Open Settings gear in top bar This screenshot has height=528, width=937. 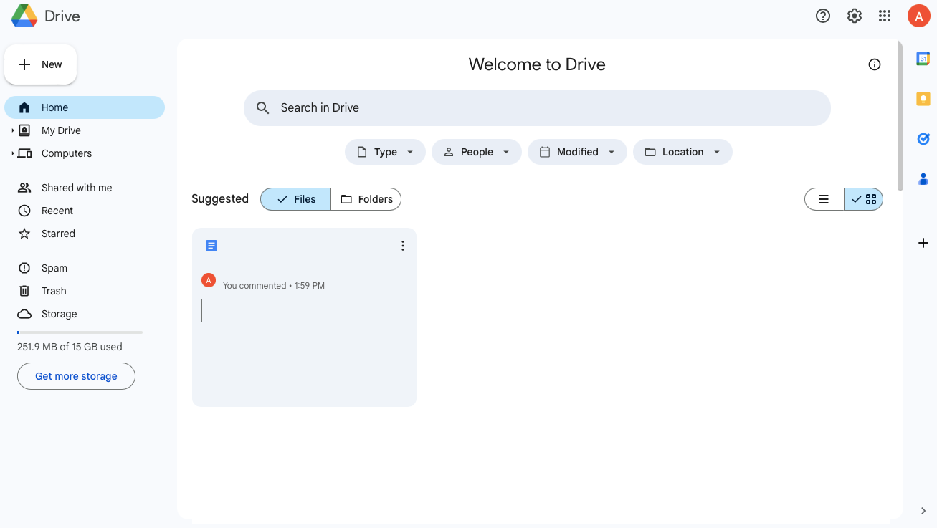click(854, 16)
